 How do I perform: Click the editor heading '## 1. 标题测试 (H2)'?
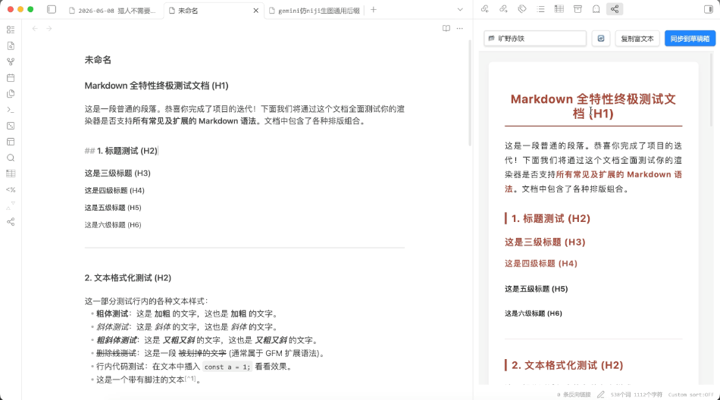coord(121,151)
